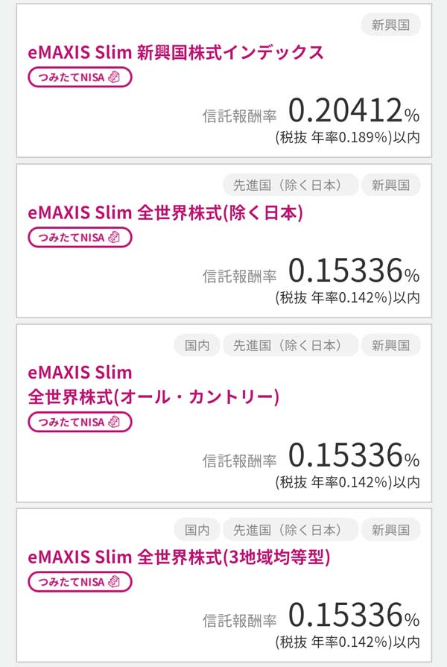Select 国内 tag on 3地域均等型 card
447x667 pixels.
[x=197, y=530]
